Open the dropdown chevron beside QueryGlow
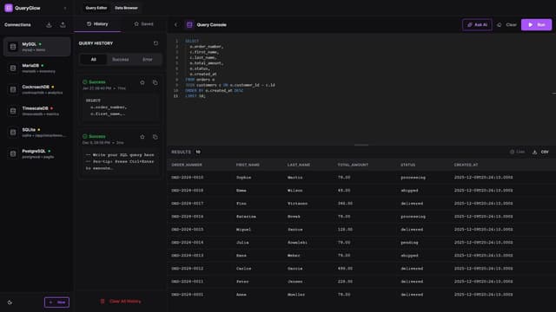The image size is (556, 312). [x=65, y=8]
